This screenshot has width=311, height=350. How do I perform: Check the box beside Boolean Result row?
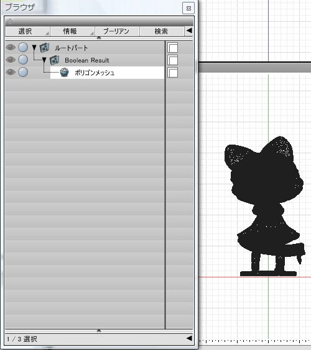[x=172, y=60]
